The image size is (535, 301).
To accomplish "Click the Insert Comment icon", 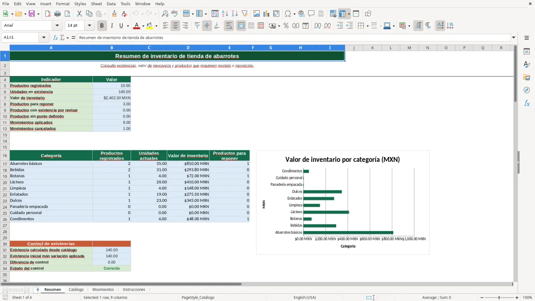I will coord(312,14).
